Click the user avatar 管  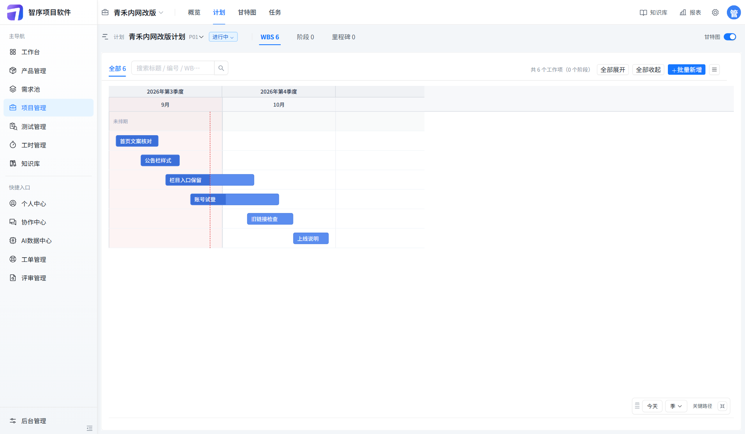[734, 12]
